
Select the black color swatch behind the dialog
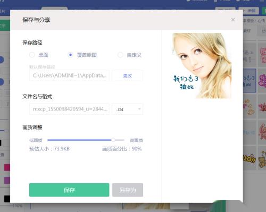(x=7, y=199)
